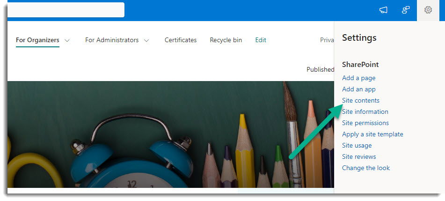Click the megaphone announcements icon
The height and width of the screenshot is (201, 445).
click(x=383, y=10)
